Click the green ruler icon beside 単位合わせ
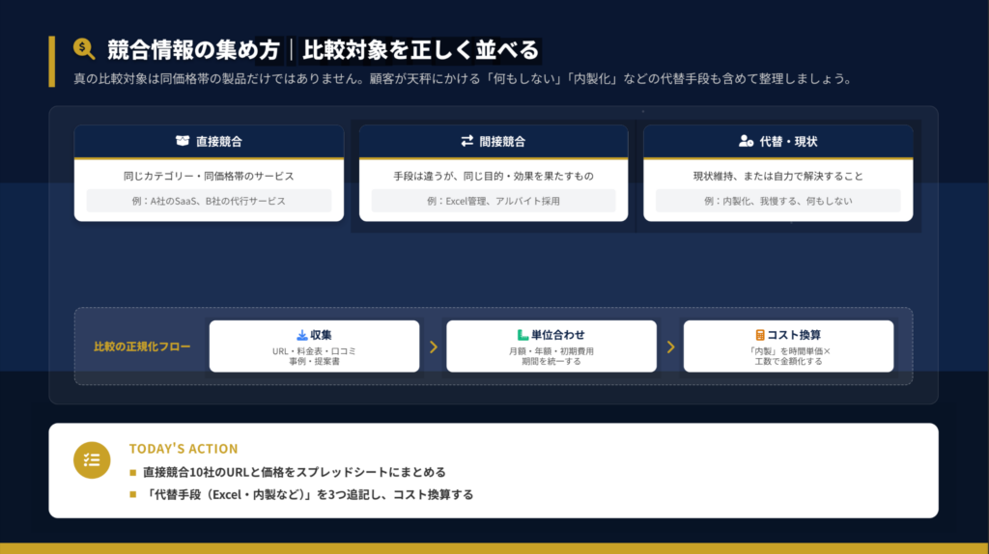Screen dimensions: 989x554 point(523,335)
